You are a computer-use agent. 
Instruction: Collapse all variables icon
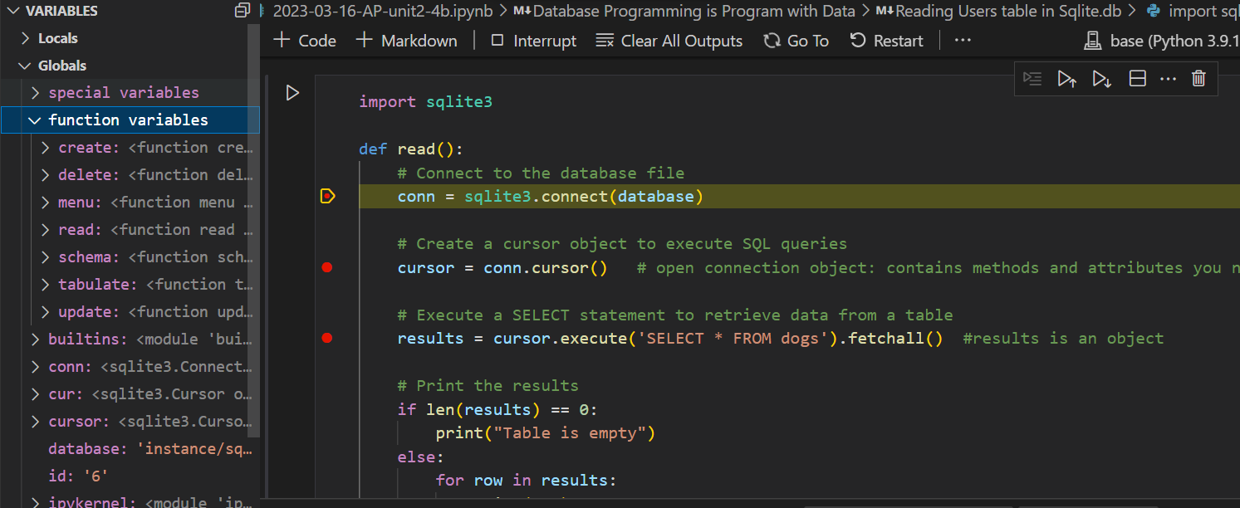point(243,11)
